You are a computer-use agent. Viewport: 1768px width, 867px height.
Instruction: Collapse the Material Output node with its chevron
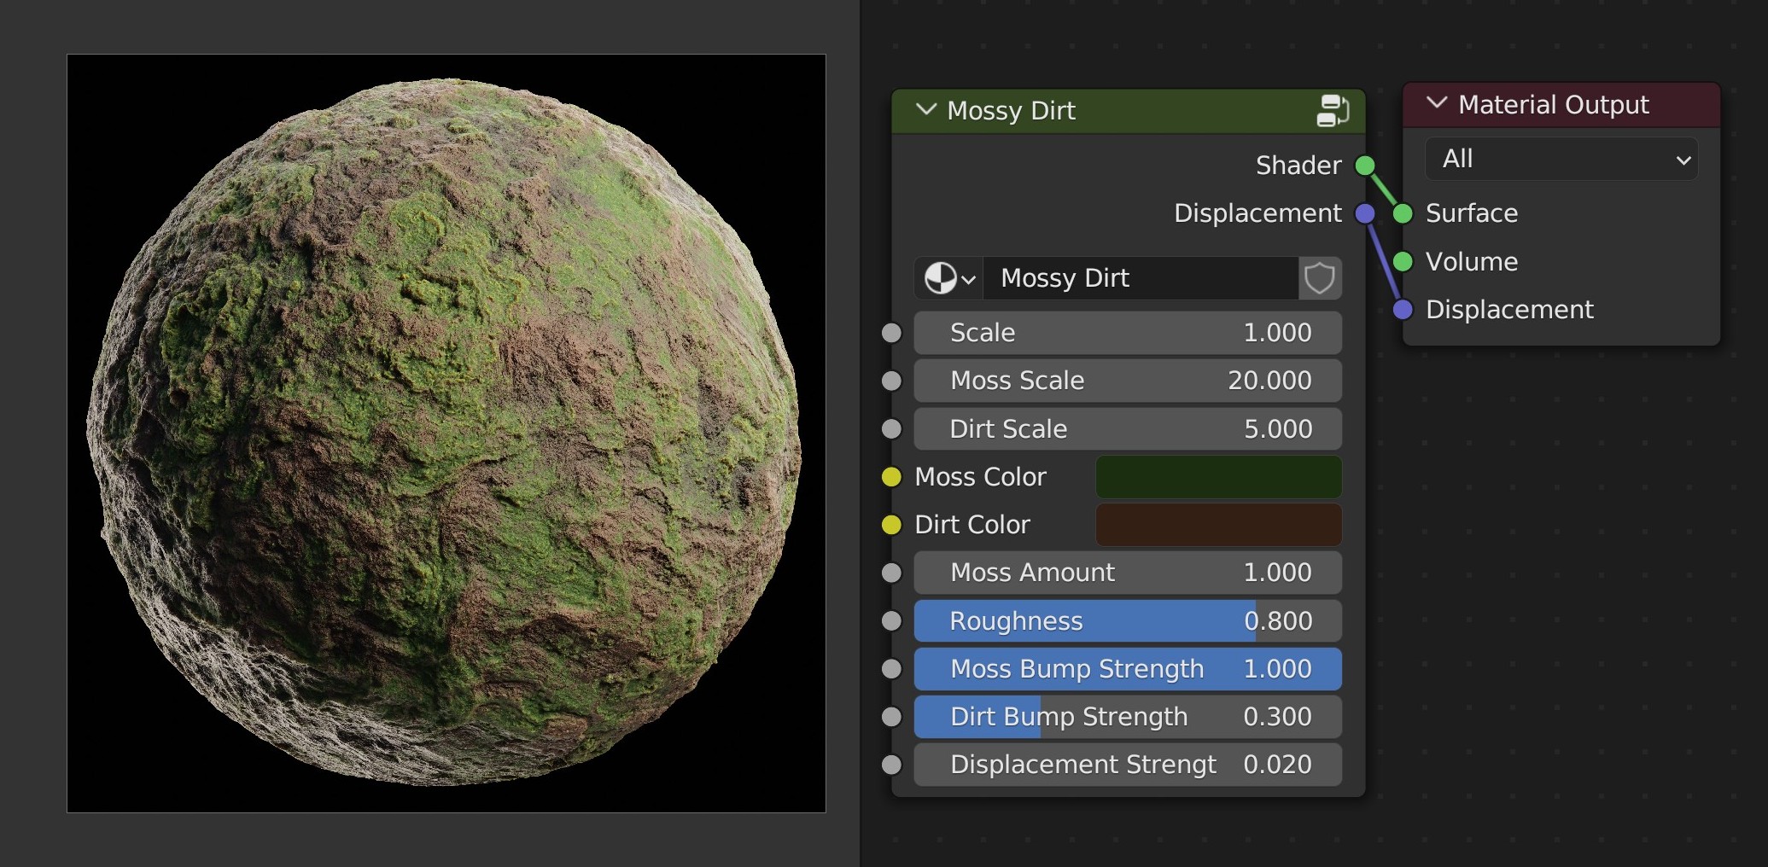point(1436,104)
